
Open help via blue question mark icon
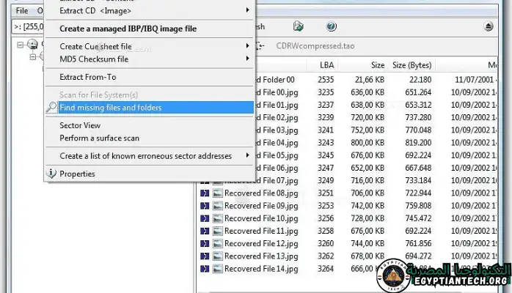(332, 26)
